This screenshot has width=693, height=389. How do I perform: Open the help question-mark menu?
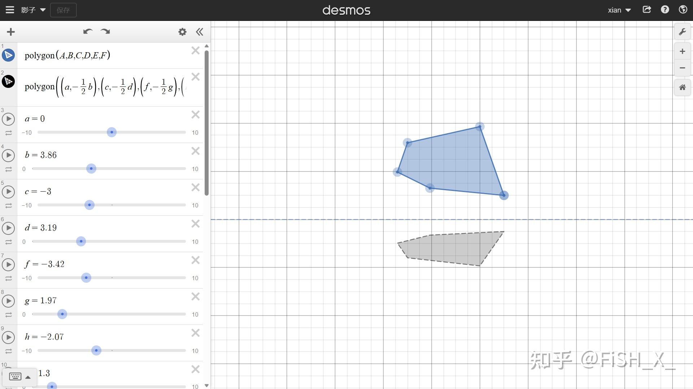pyautogui.click(x=665, y=10)
